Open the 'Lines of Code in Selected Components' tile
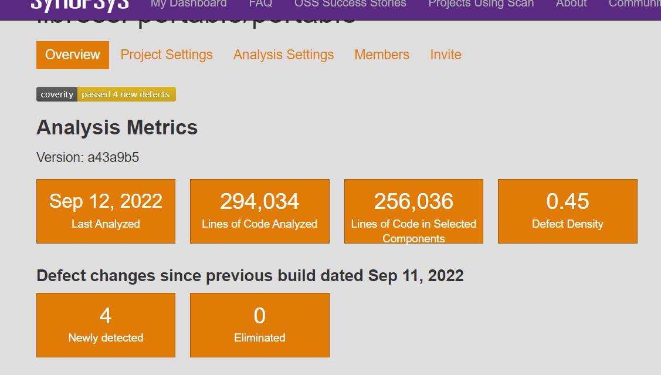 click(413, 211)
